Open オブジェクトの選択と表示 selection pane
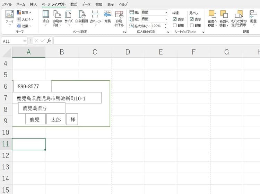This screenshot has height=194, width=260. pyautogui.click(x=239, y=19)
